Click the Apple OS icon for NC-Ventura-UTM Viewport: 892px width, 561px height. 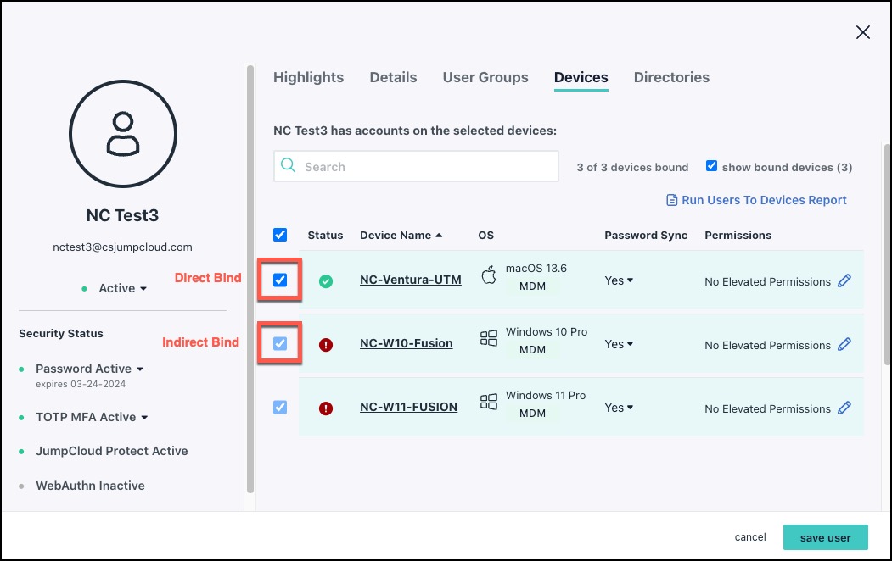click(488, 277)
